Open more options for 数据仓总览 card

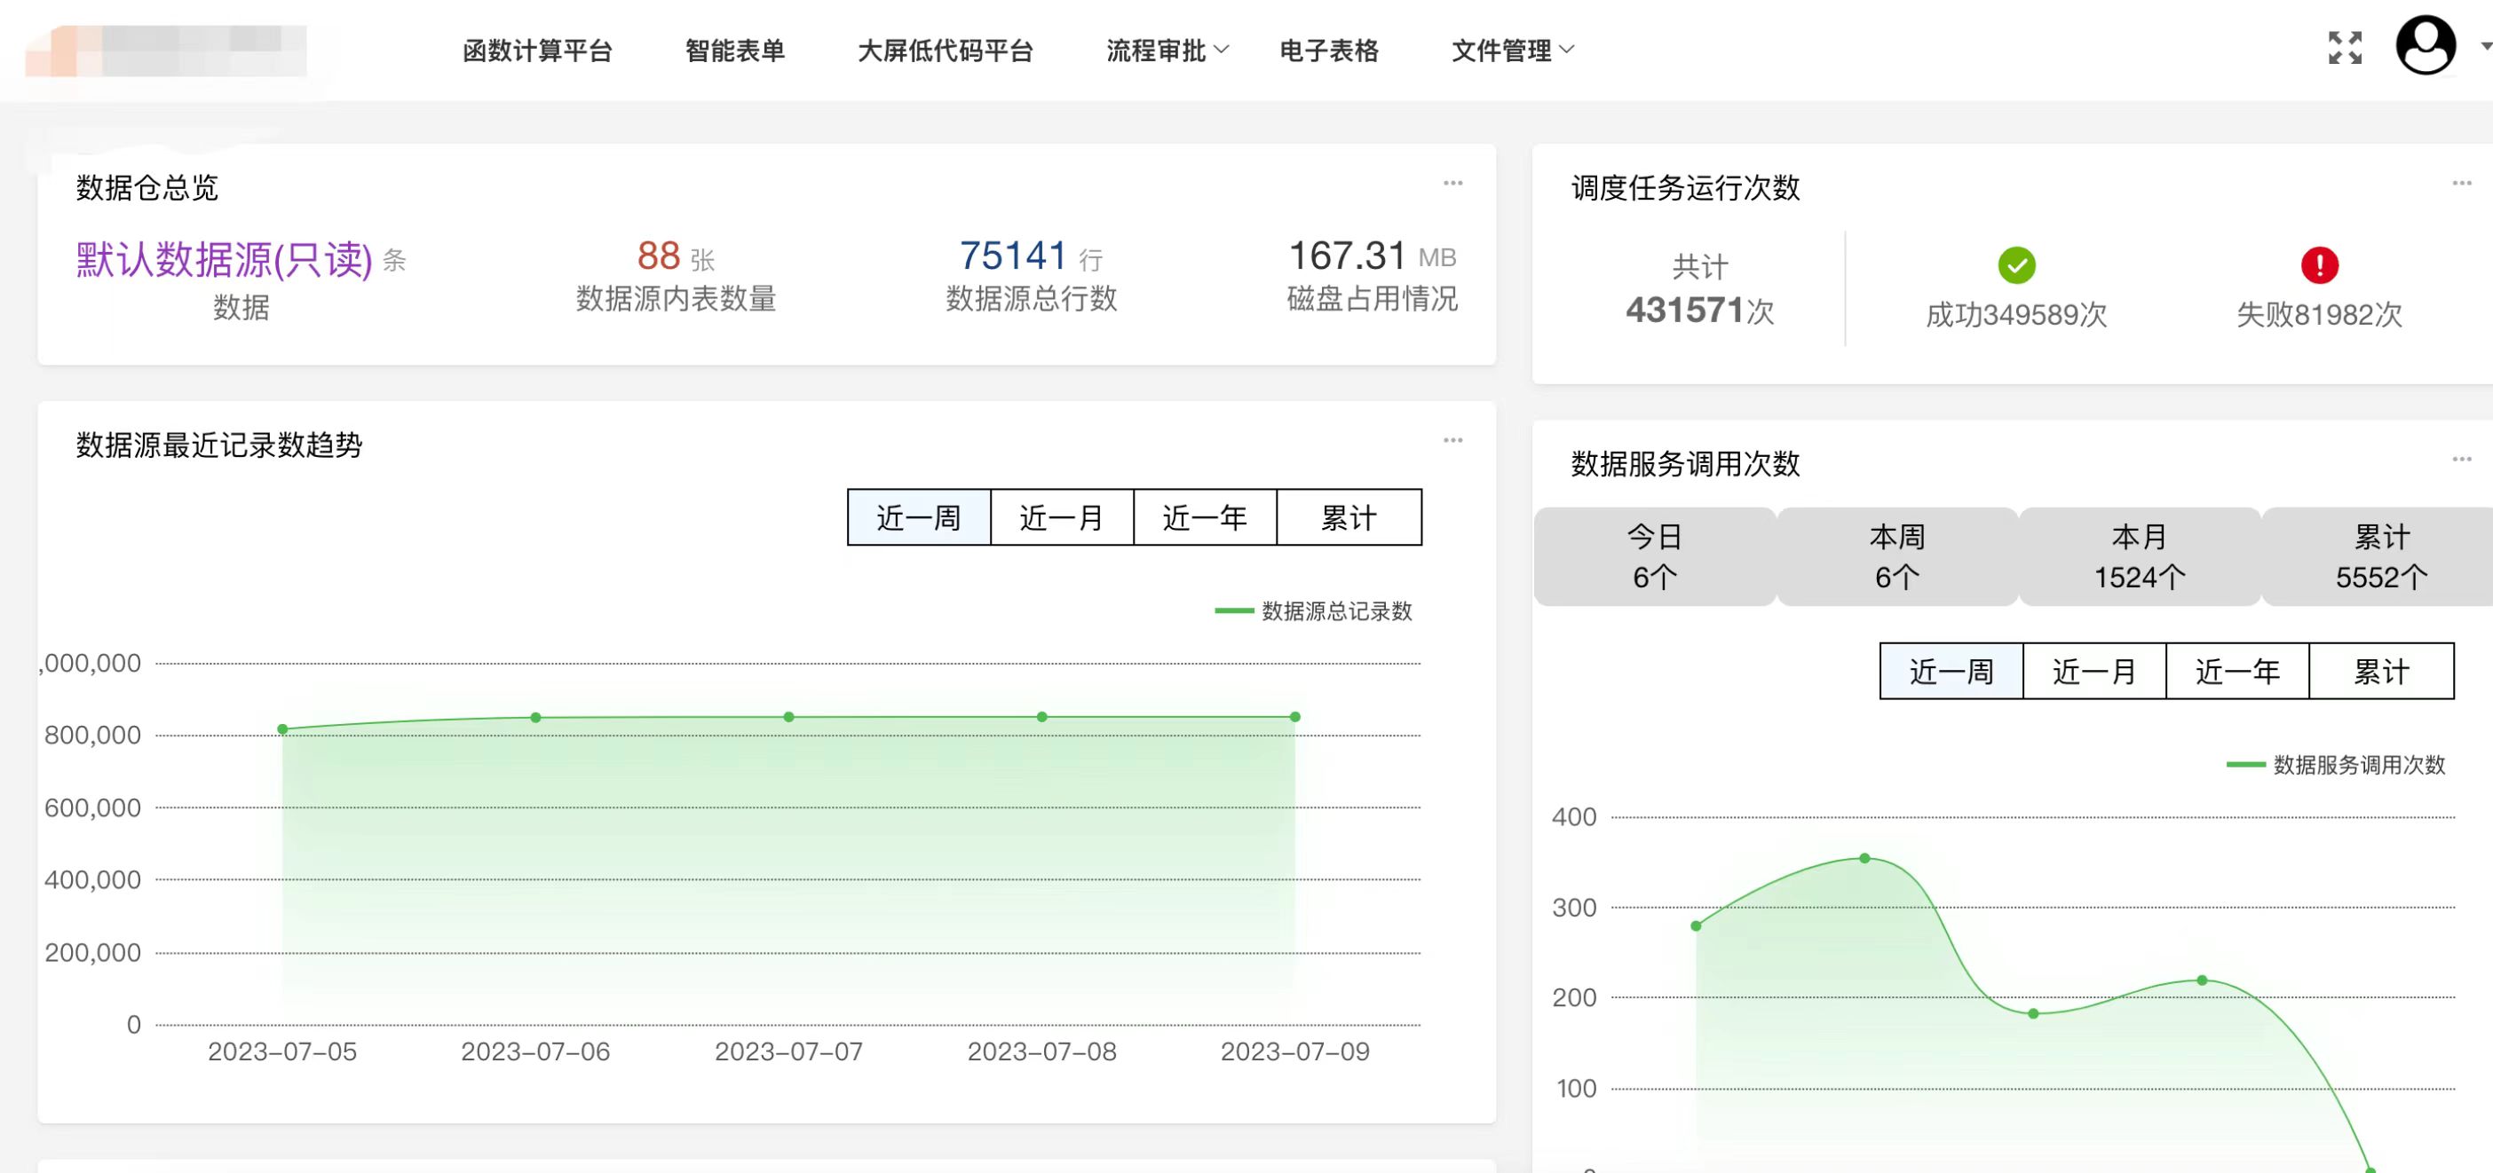1452,183
